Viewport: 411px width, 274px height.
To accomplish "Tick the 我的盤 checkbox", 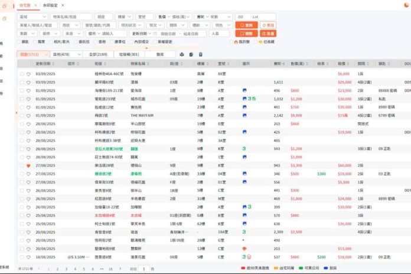I will pyautogui.click(x=231, y=42).
